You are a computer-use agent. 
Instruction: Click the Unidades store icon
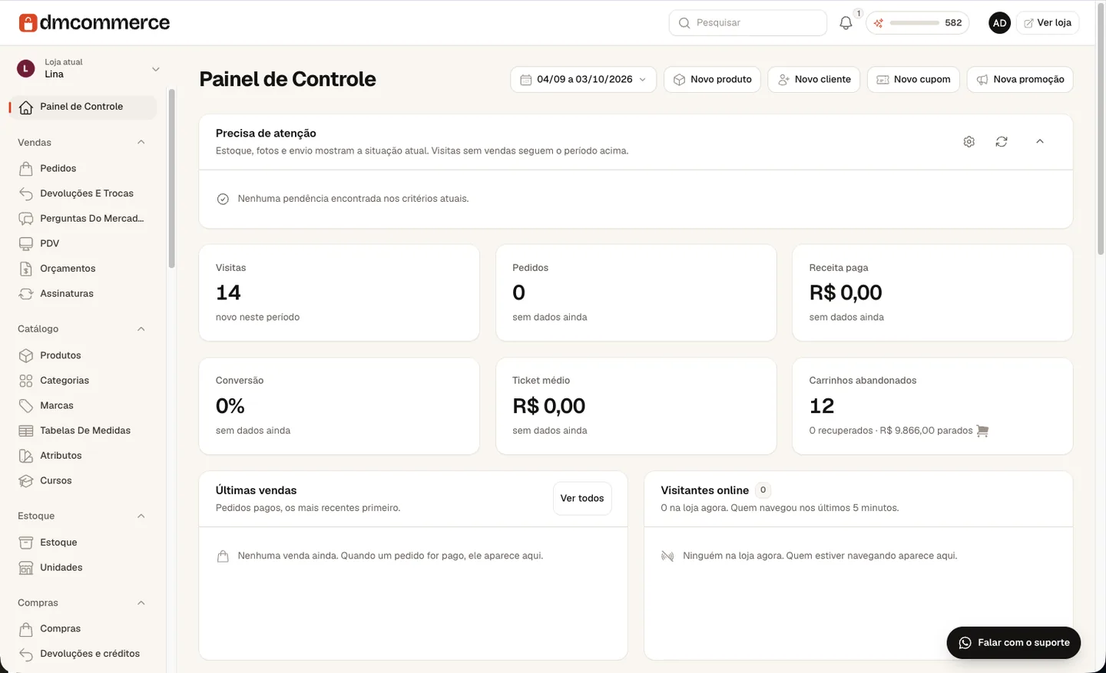(26, 568)
